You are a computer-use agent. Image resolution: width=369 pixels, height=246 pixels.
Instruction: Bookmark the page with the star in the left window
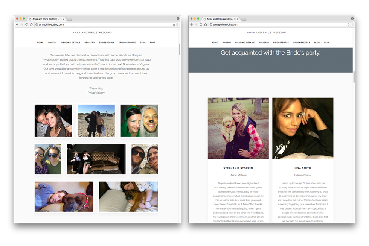[x=174, y=24]
